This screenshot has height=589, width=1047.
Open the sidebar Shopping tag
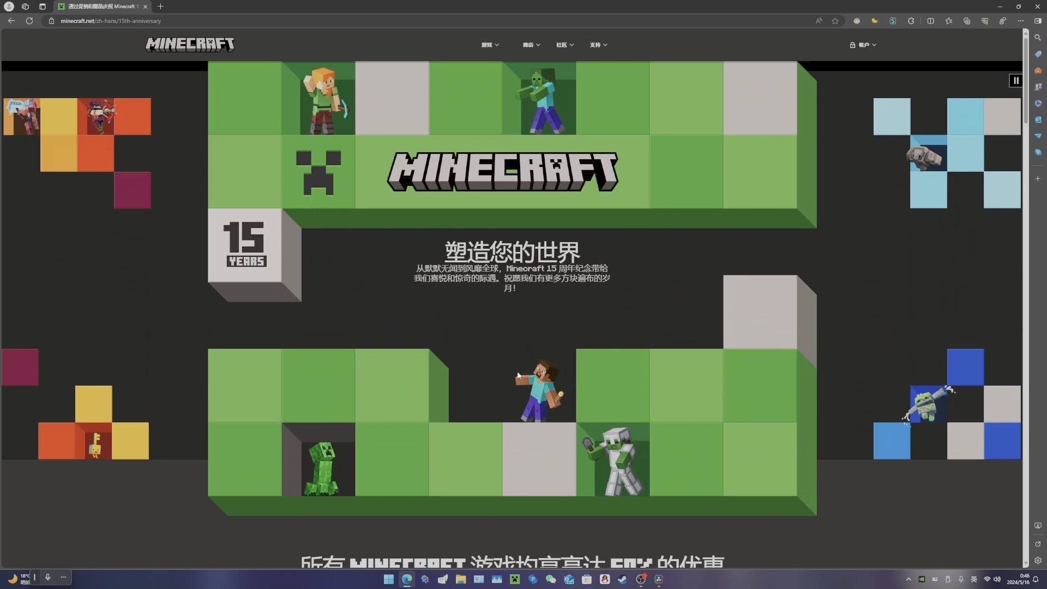pyautogui.click(x=1038, y=54)
